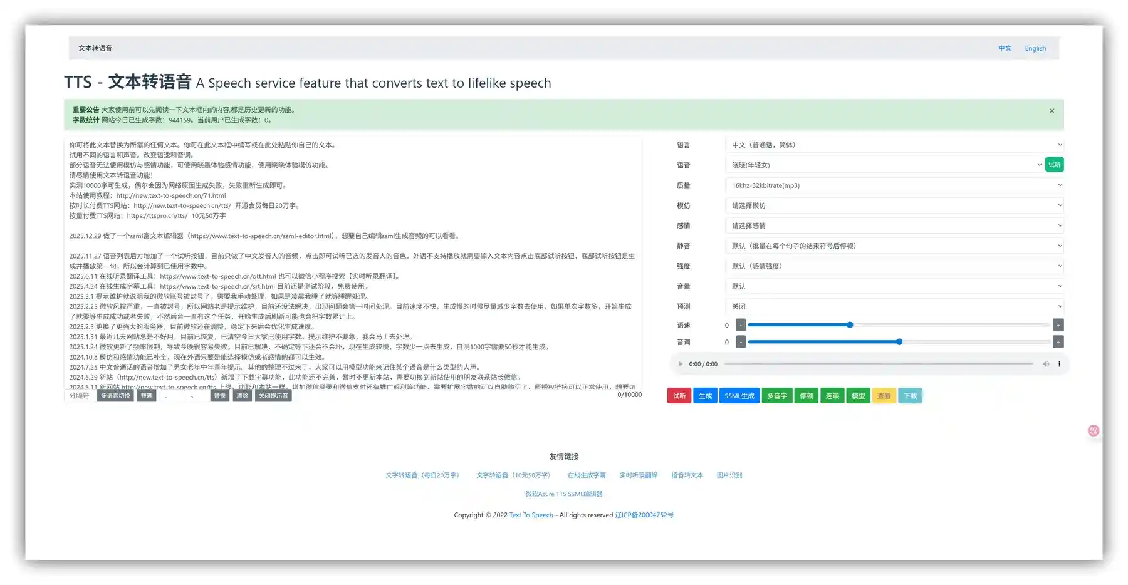
Task: Click the plus button for 语速
Action: click(1058, 325)
